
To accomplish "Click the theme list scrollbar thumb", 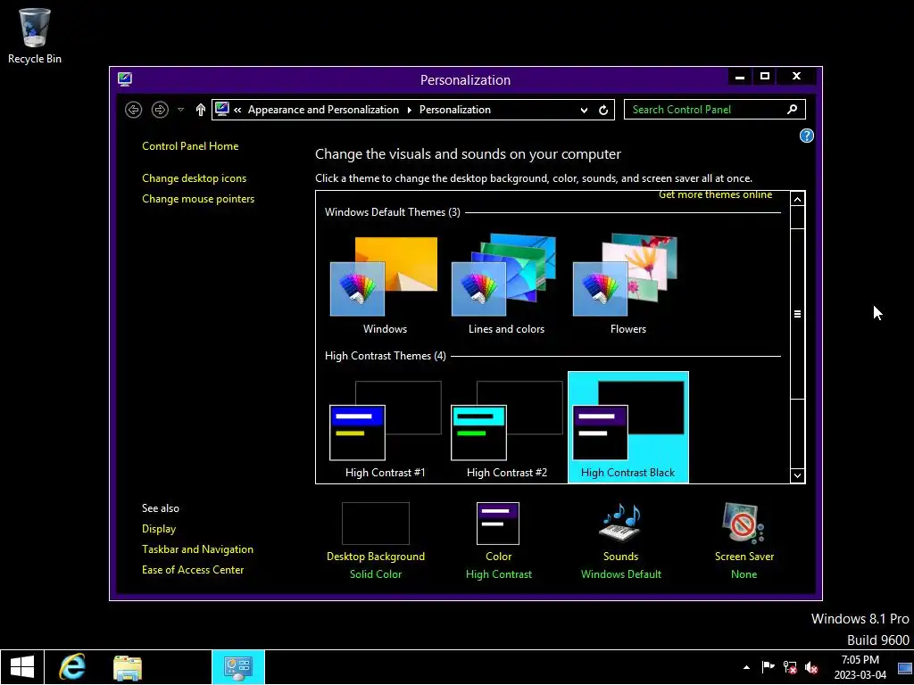I will (797, 314).
